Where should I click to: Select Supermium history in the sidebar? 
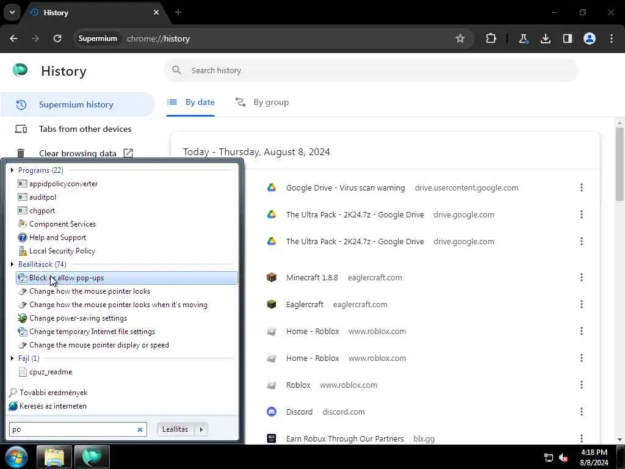pos(77,104)
